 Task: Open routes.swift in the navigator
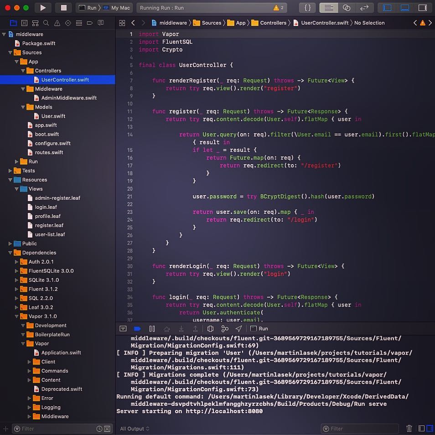tap(49, 152)
